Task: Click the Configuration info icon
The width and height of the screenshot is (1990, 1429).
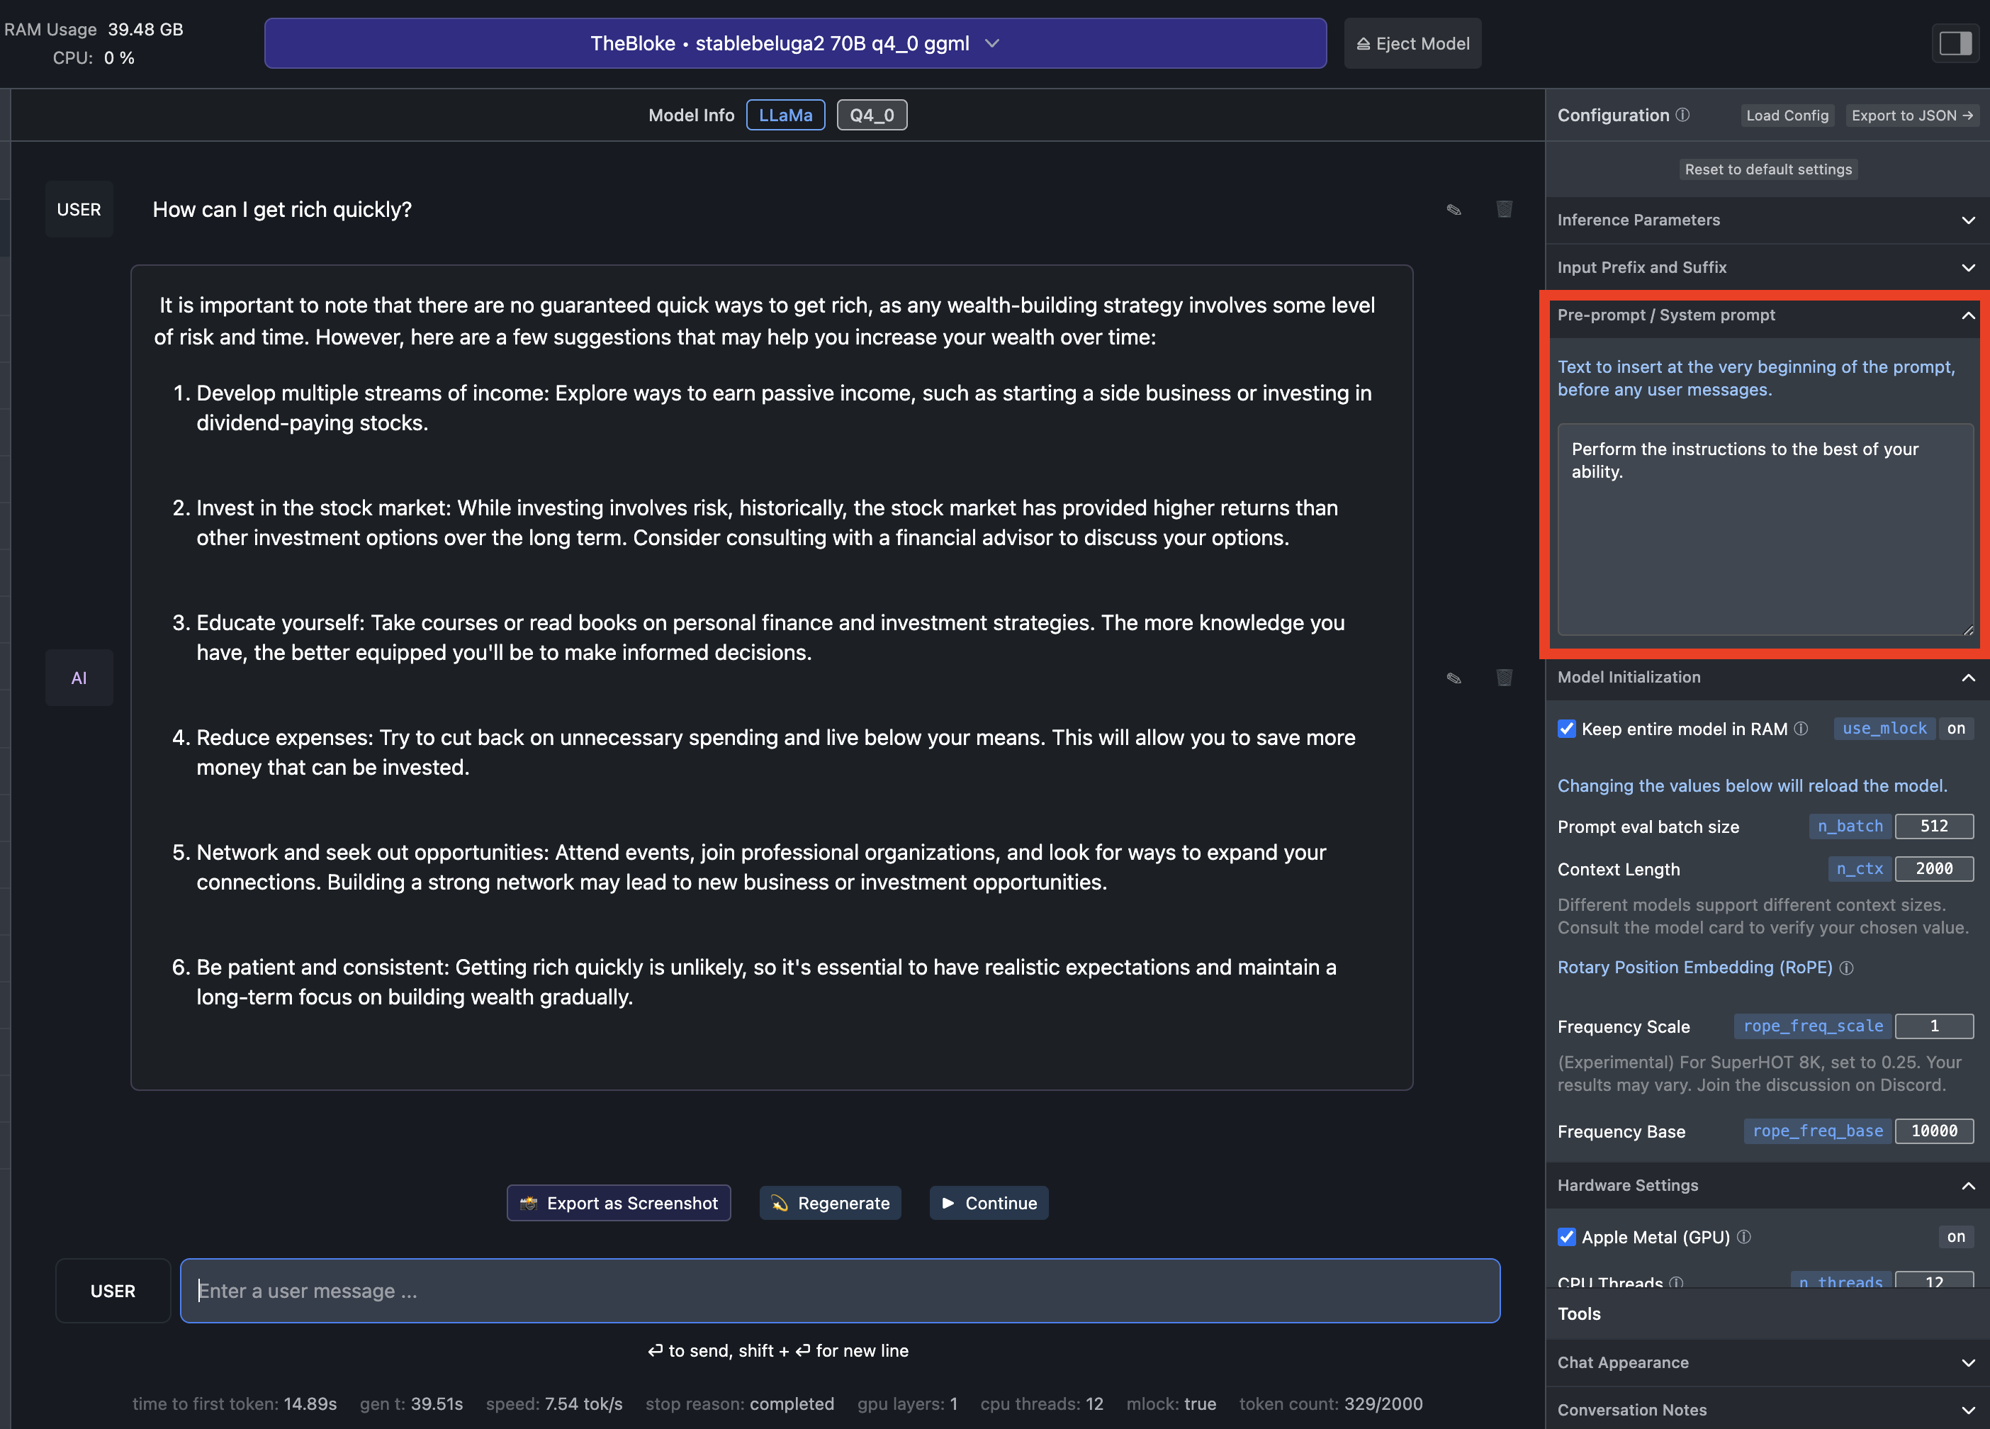Action: pos(1682,115)
